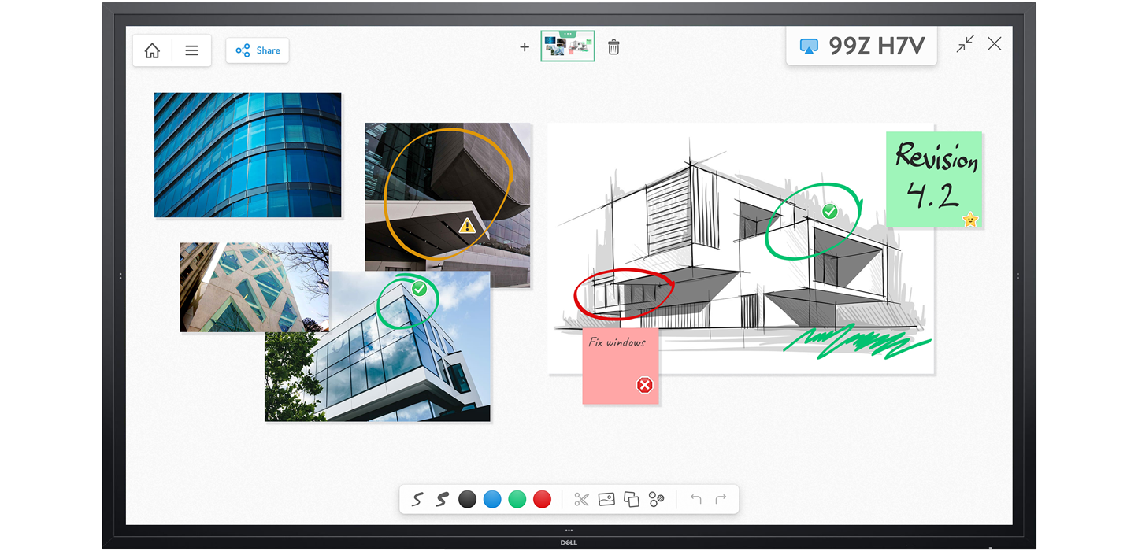Open the options menu on the page thumbnail

[568, 34]
